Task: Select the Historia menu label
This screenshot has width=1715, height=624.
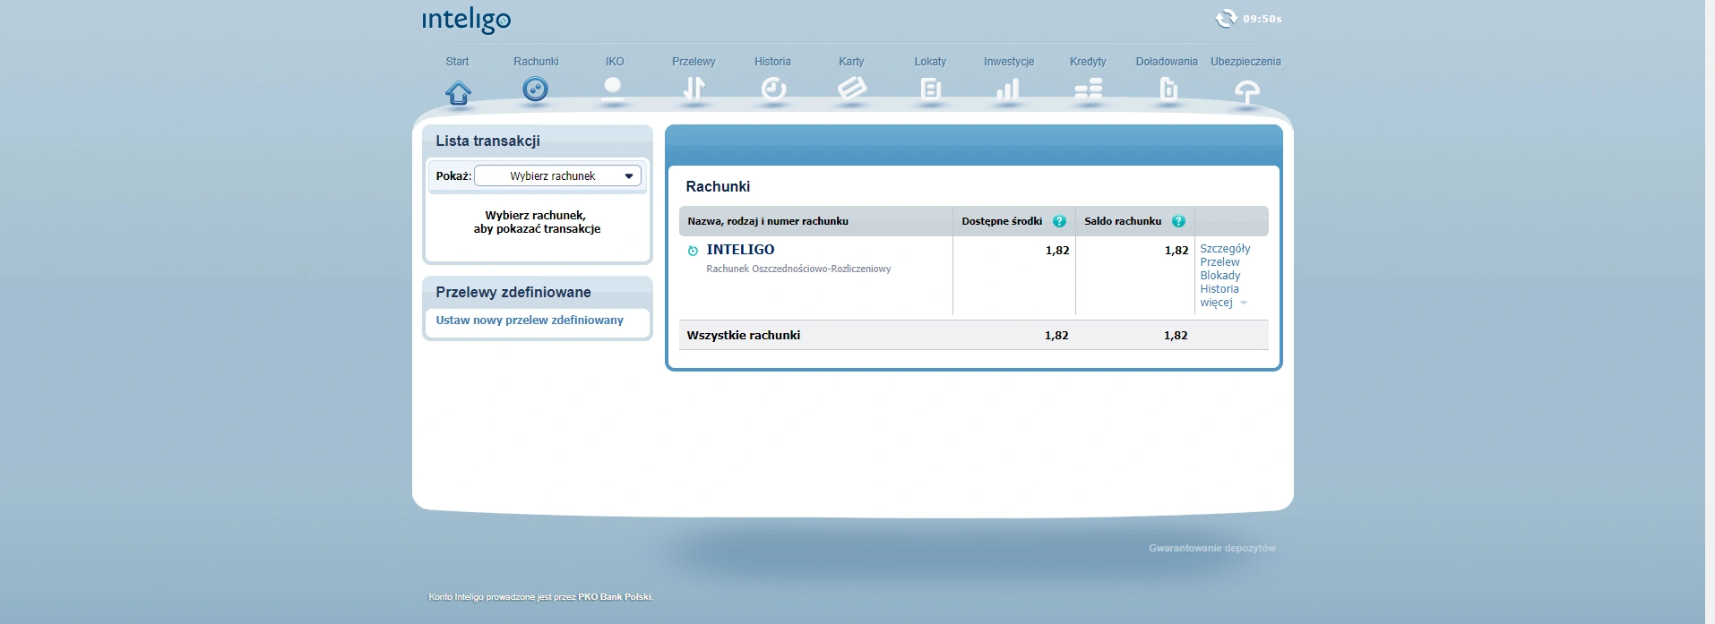Action: pyautogui.click(x=772, y=62)
